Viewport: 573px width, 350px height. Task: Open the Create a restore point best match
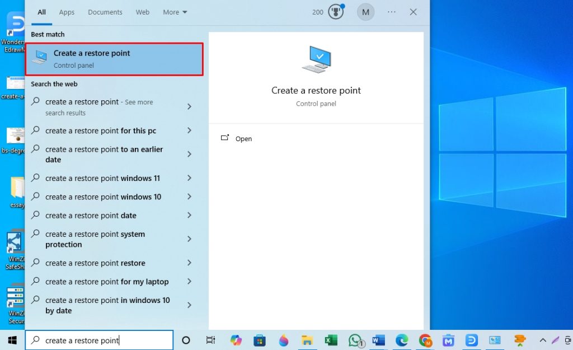tap(114, 59)
